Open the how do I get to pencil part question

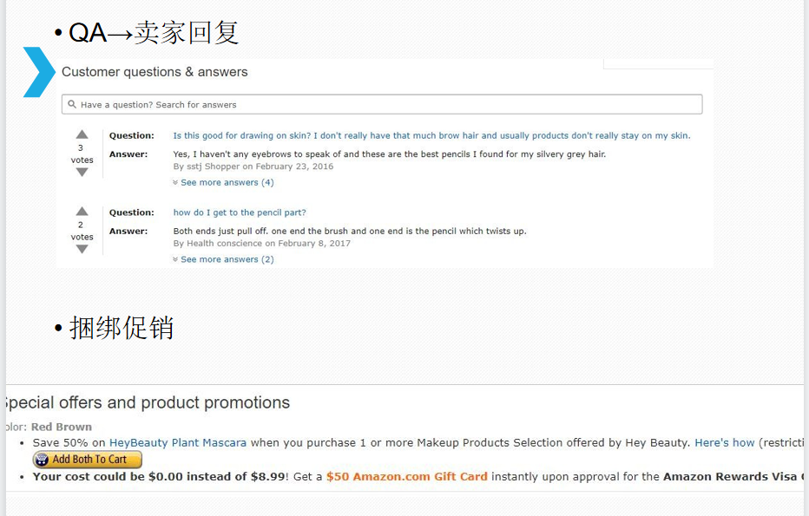[x=240, y=212]
